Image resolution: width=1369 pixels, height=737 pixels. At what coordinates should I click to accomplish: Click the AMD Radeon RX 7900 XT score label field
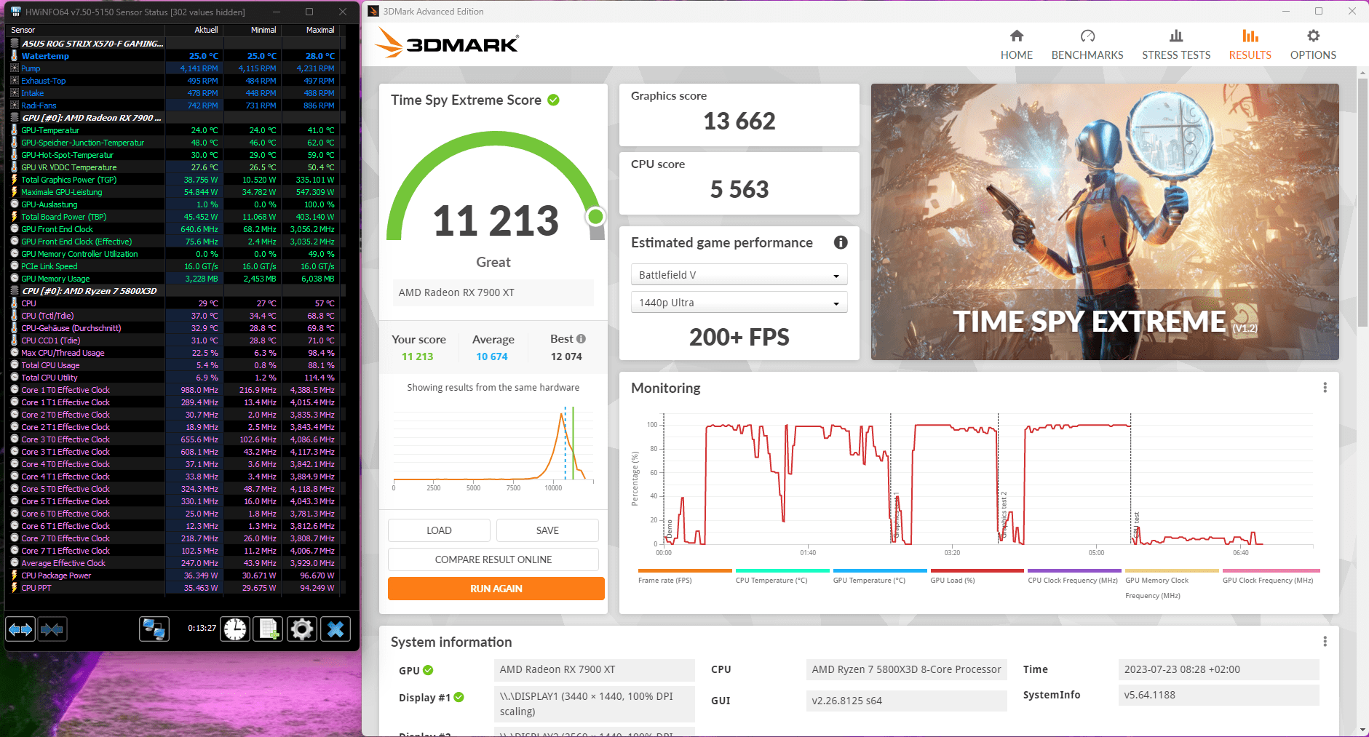(x=493, y=292)
